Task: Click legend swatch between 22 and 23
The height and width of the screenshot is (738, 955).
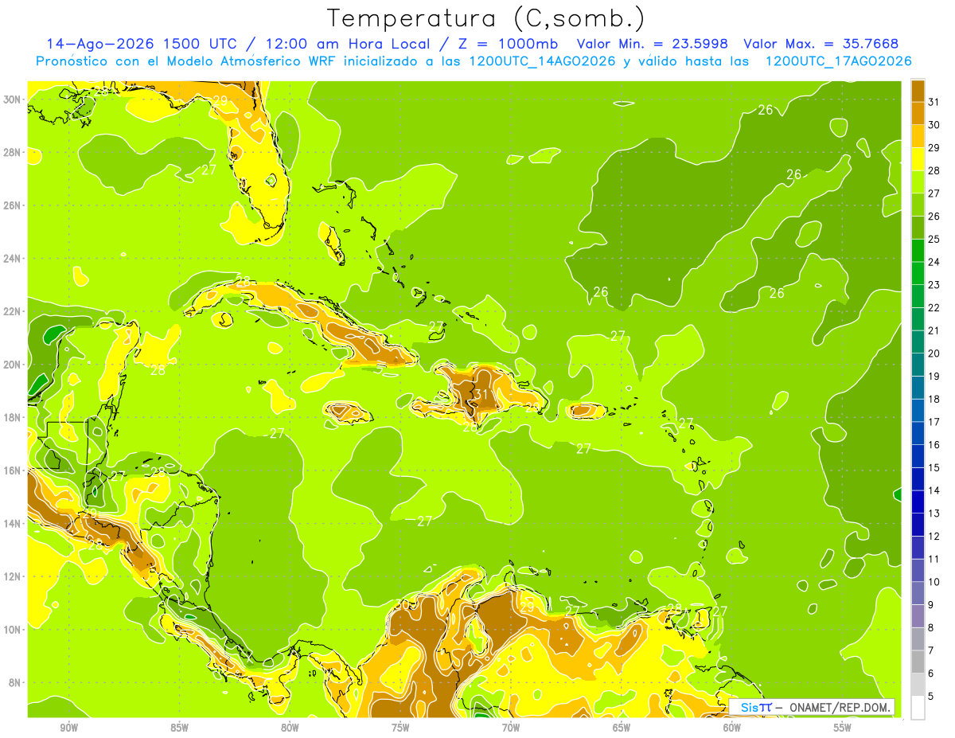Action: tap(918, 296)
